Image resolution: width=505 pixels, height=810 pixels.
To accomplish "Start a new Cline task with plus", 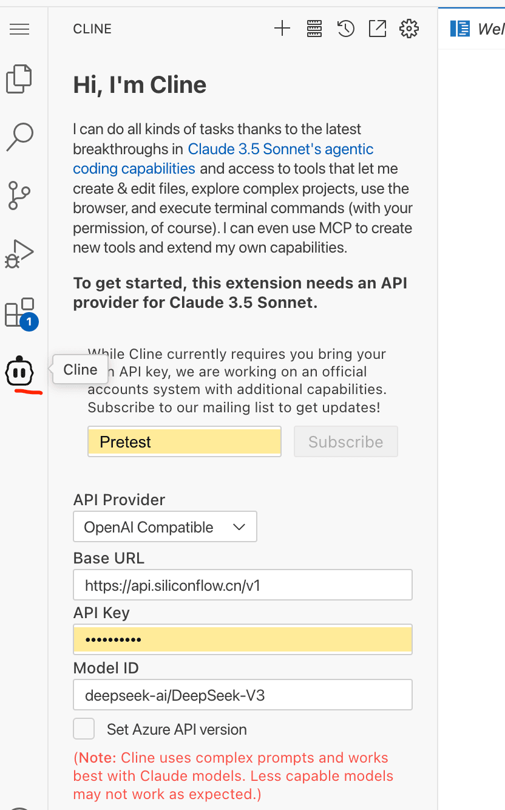I will point(282,29).
